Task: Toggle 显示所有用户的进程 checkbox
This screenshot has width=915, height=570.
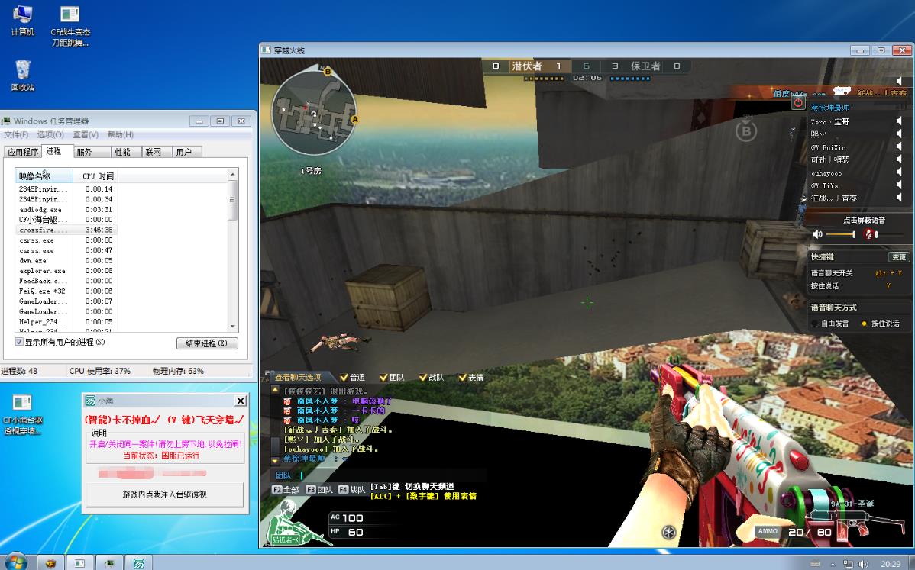Action: [x=19, y=342]
